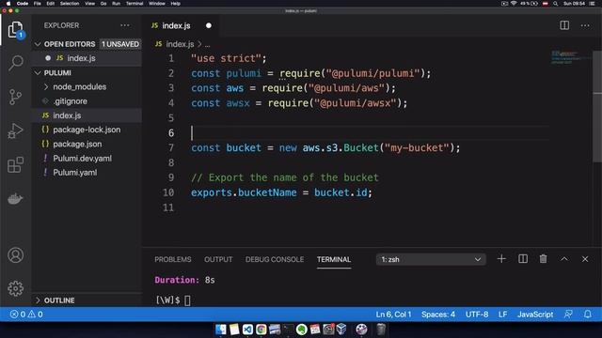Image resolution: width=602 pixels, height=338 pixels.
Task: Open the feedback icon in status bar
Action: [x=568, y=315]
